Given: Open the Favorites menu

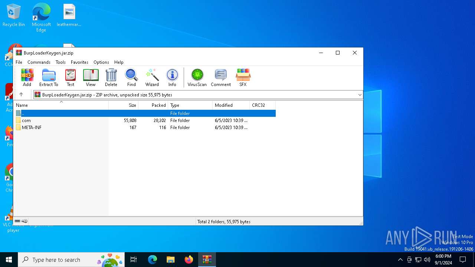Looking at the screenshot, I should [x=79, y=62].
